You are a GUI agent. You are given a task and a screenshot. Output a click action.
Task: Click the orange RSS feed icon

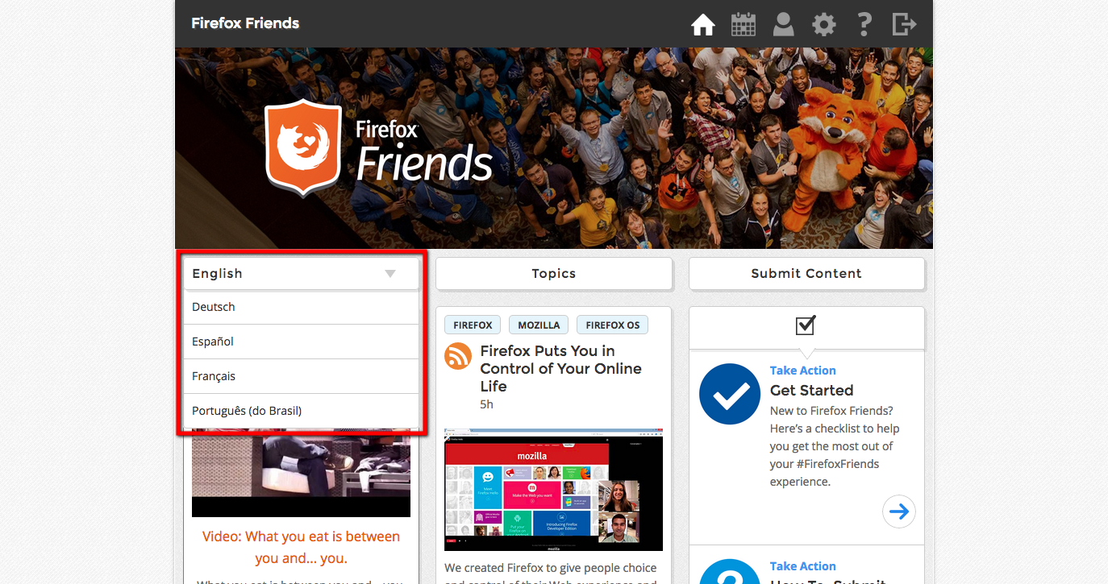pos(458,356)
